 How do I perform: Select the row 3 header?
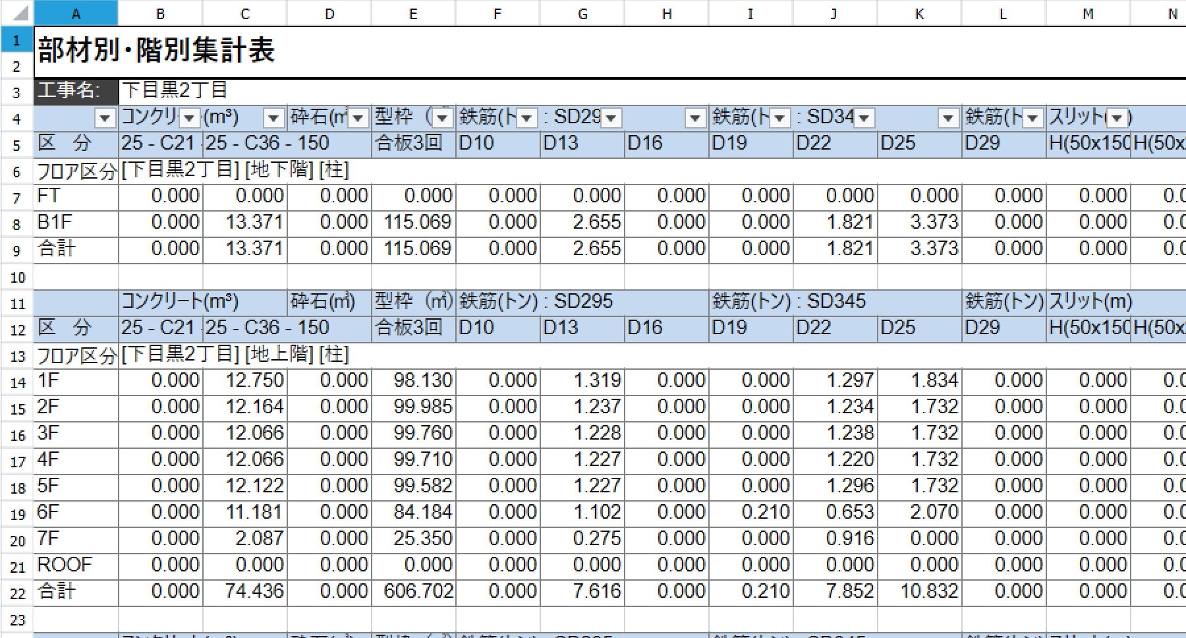pos(17,92)
